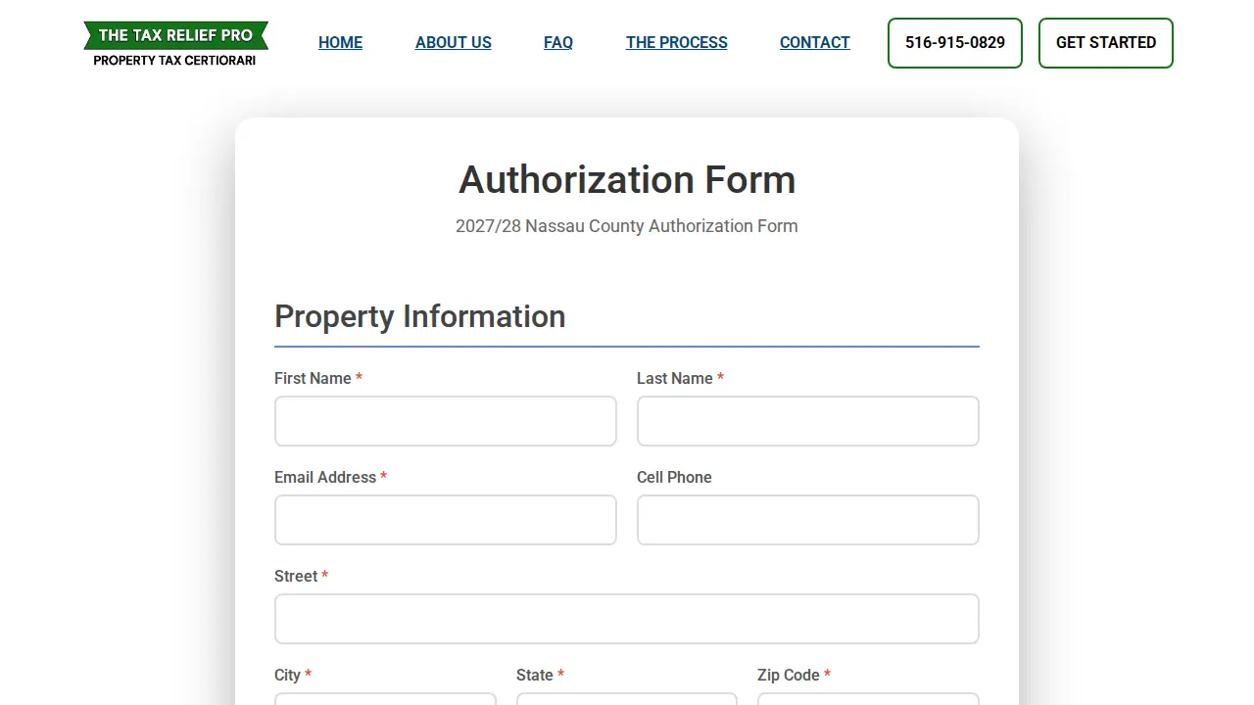The height and width of the screenshot is (705, 1254).
Task: Focus the Last Name input field
Action: tap(808, 421)
